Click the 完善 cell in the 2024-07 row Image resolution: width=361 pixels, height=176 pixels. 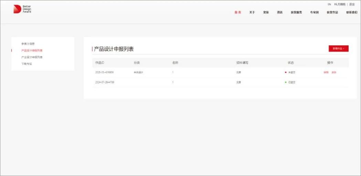coord(238,82)
